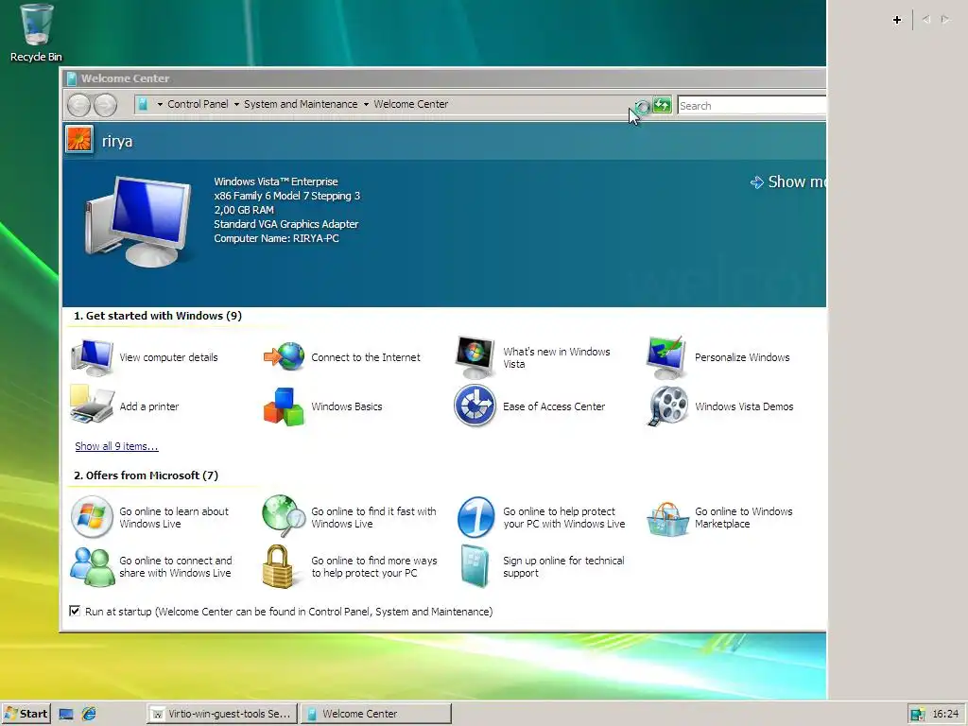Click the Windows Marketplace basket icon
This screenshot has width=968, height=726.
click(667, 518)
